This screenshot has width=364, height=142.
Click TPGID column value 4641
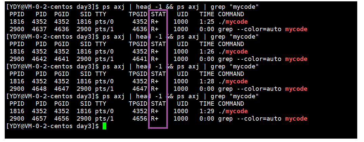point(140,59)
